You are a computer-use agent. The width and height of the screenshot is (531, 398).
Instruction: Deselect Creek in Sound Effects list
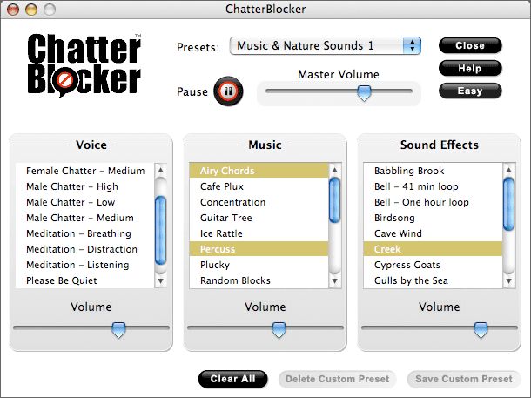tap(433, 249)
